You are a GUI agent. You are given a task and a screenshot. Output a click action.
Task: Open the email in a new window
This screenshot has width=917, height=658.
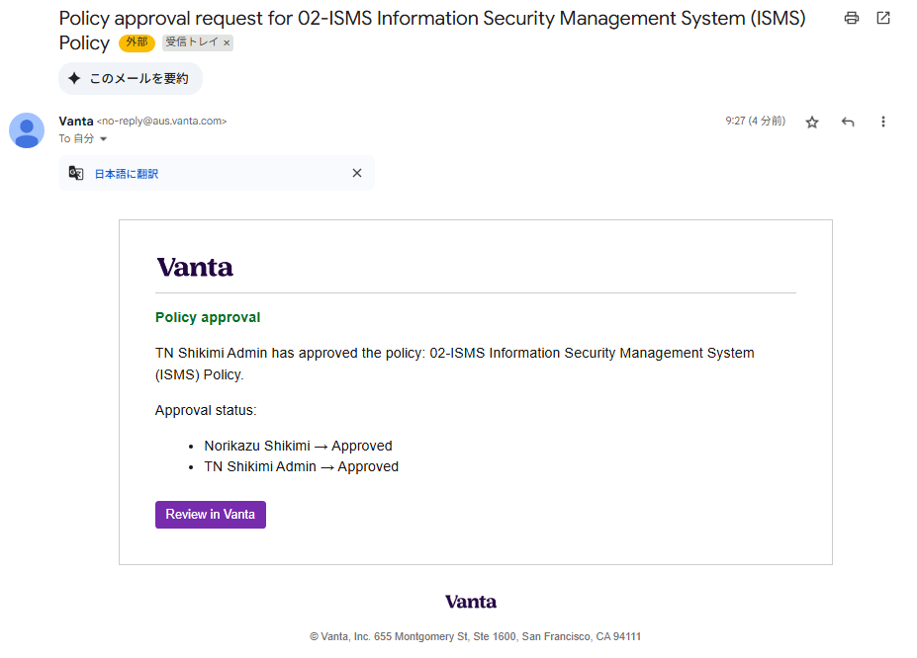coord(883,18)
